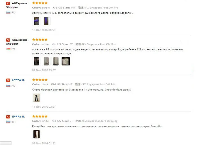This screenshot has height=145, width=197.
Task: Open black leggings photo thumbnail
Action: [36, 98]
